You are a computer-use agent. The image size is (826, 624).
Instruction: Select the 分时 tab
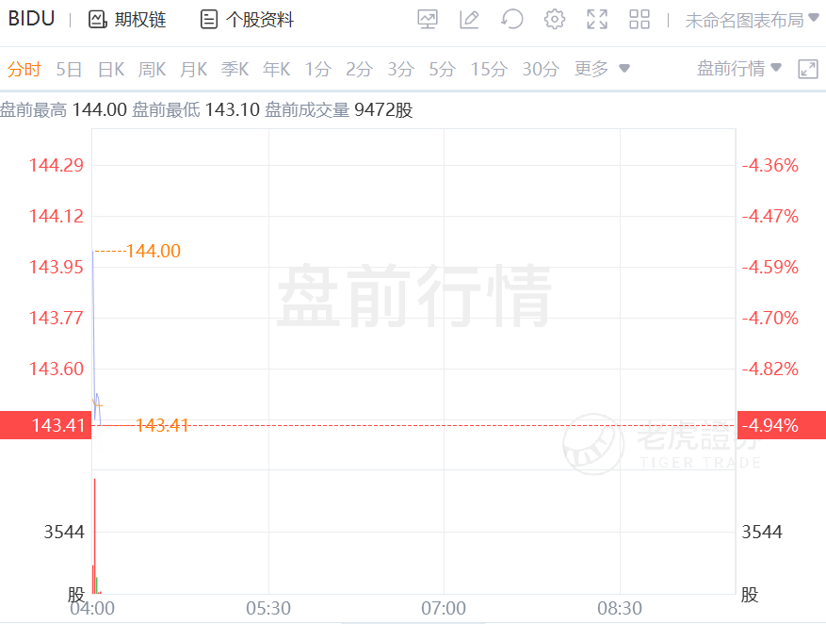click(24, 69)
